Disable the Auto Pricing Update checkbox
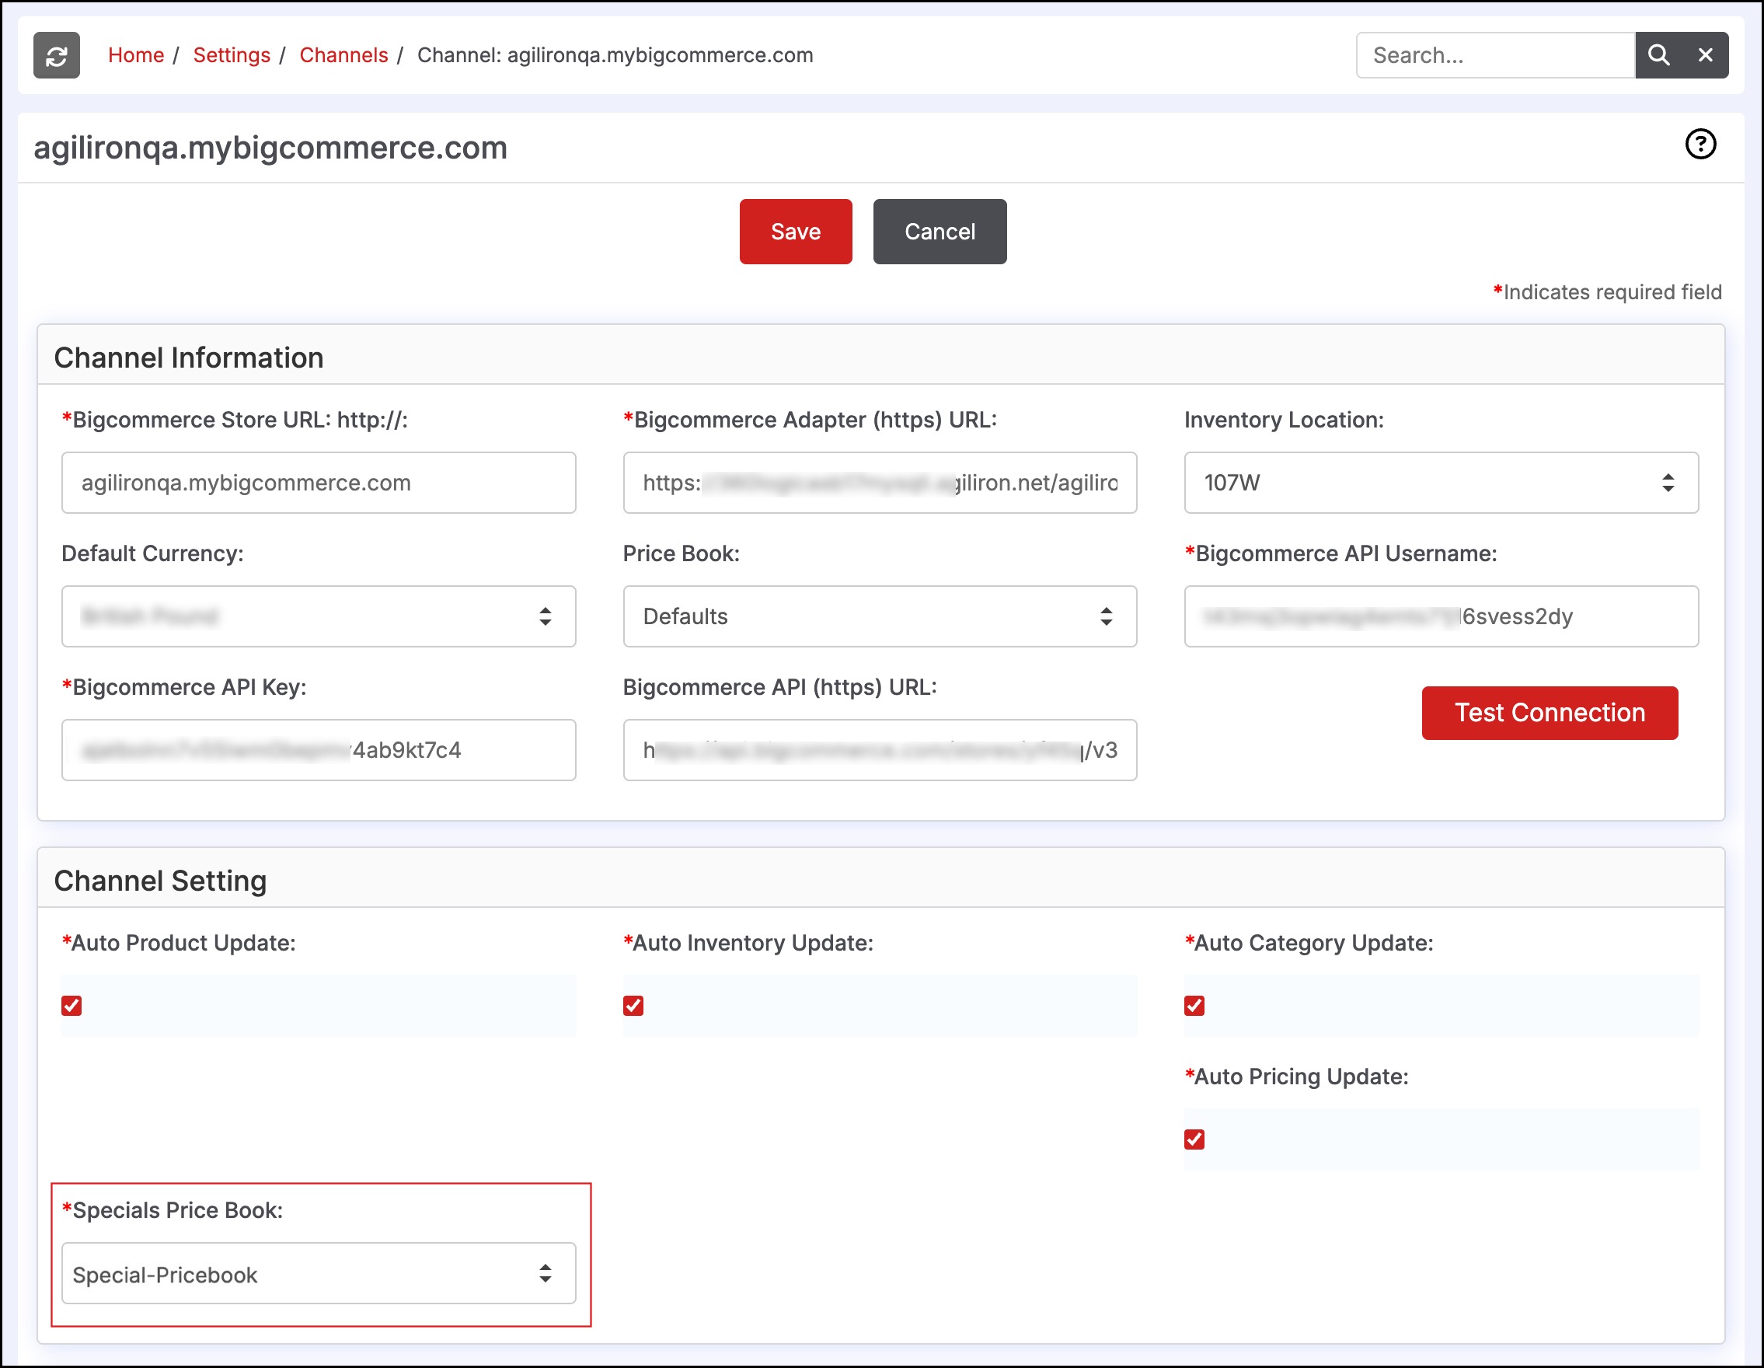Viewport: 1764px width, 1368px height. pyautogui.click(x=1194, y=1139)
